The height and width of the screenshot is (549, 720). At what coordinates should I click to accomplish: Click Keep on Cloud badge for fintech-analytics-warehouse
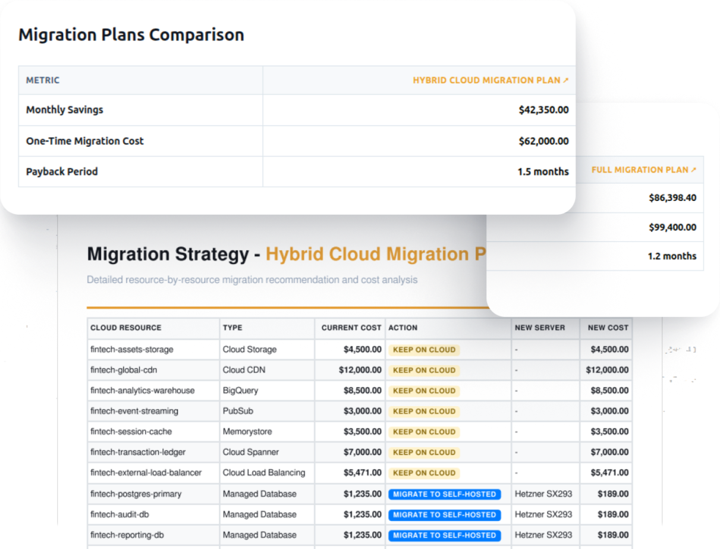[424, 391]
